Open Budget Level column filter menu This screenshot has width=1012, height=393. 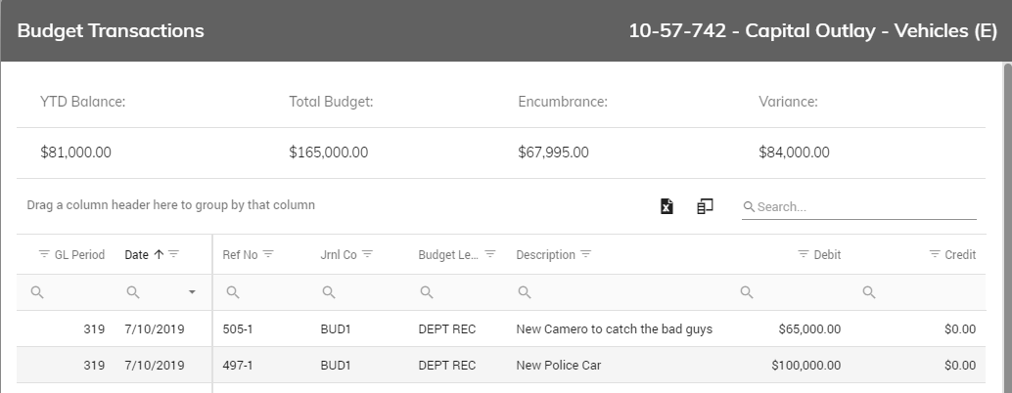click(490, 255)
